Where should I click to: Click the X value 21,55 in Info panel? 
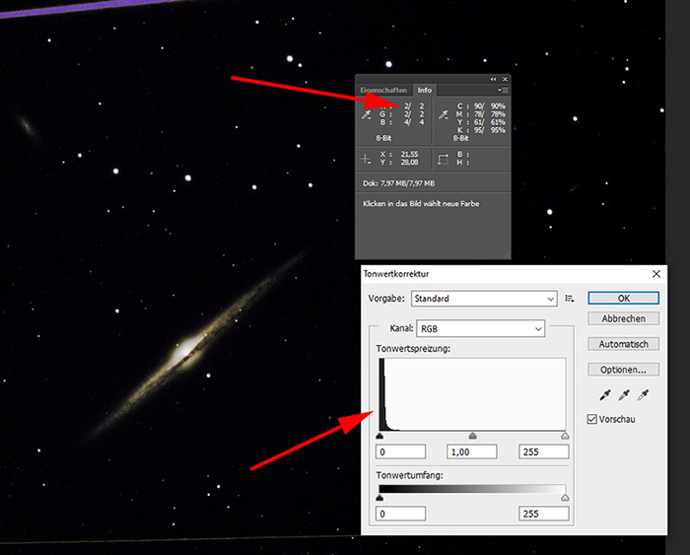pos(409,154)
